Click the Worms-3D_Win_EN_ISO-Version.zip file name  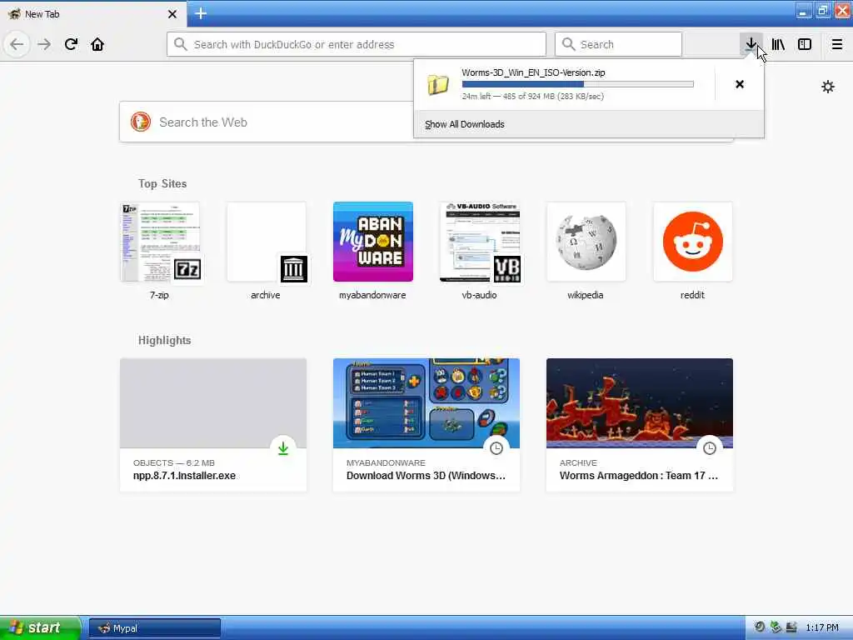[533, 72]
